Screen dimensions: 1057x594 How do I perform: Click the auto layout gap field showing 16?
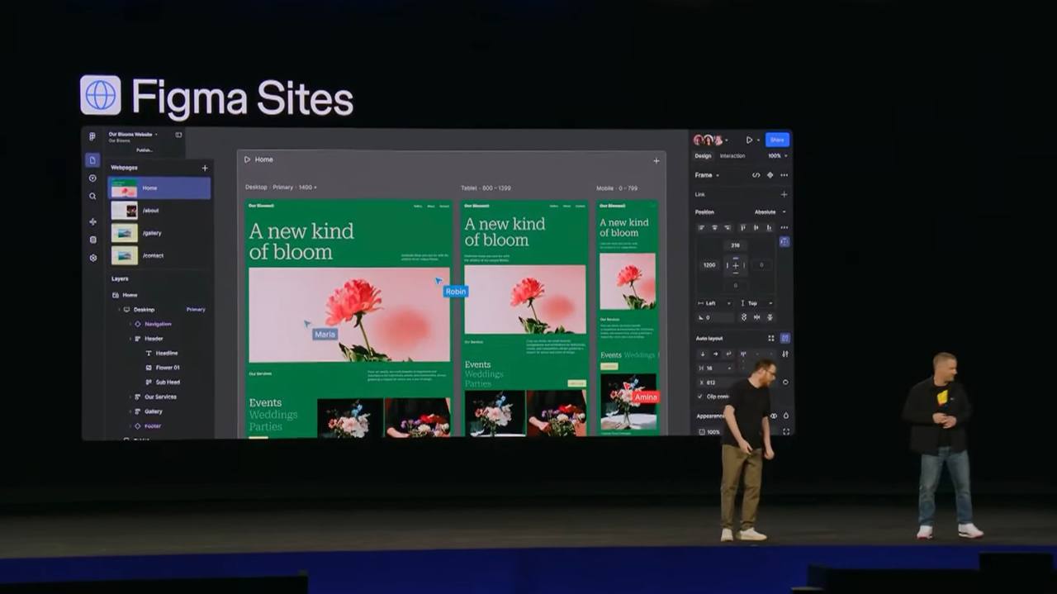716,368
